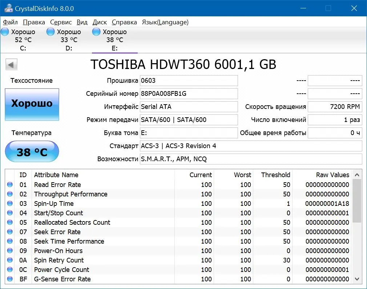
Task: Click status dot for G-Sense Error Rate
Action: [x=10, y=279]
